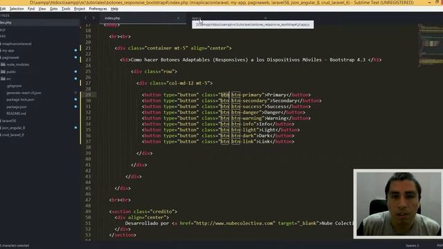Image resolution: width=443 pixels, height=249 pixels.
Task: Click the status dot beside my-app
Action: click(75, 50)
